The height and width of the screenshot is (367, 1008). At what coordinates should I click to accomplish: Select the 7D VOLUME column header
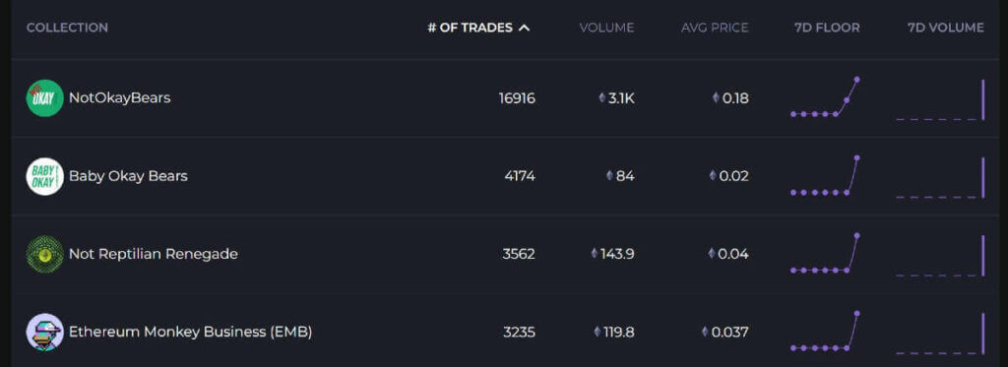pyautogui.click(x=946, y=28)
